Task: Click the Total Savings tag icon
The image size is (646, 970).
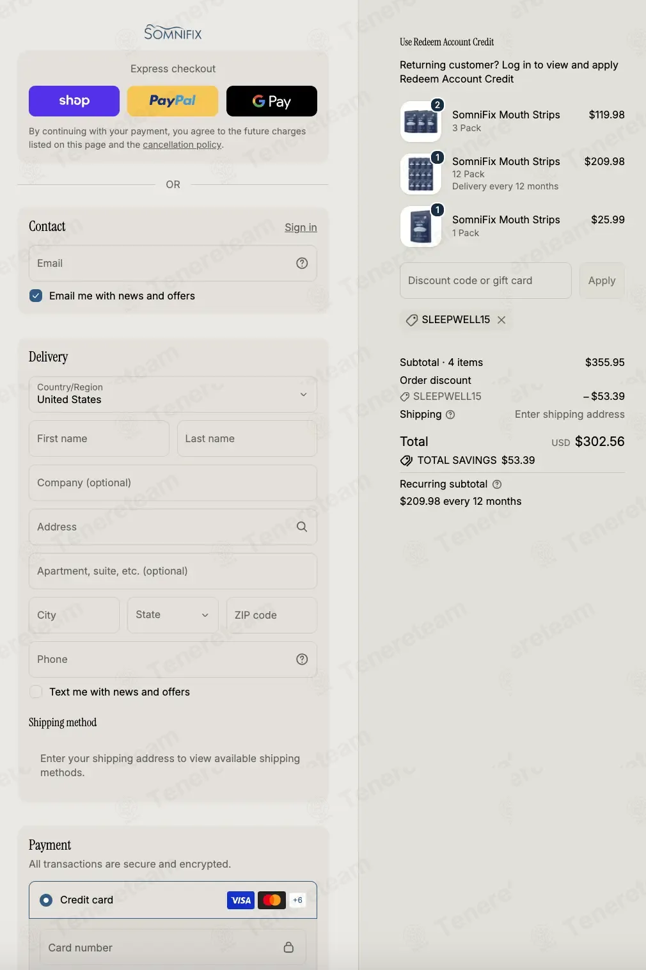Action: [406, 461]
